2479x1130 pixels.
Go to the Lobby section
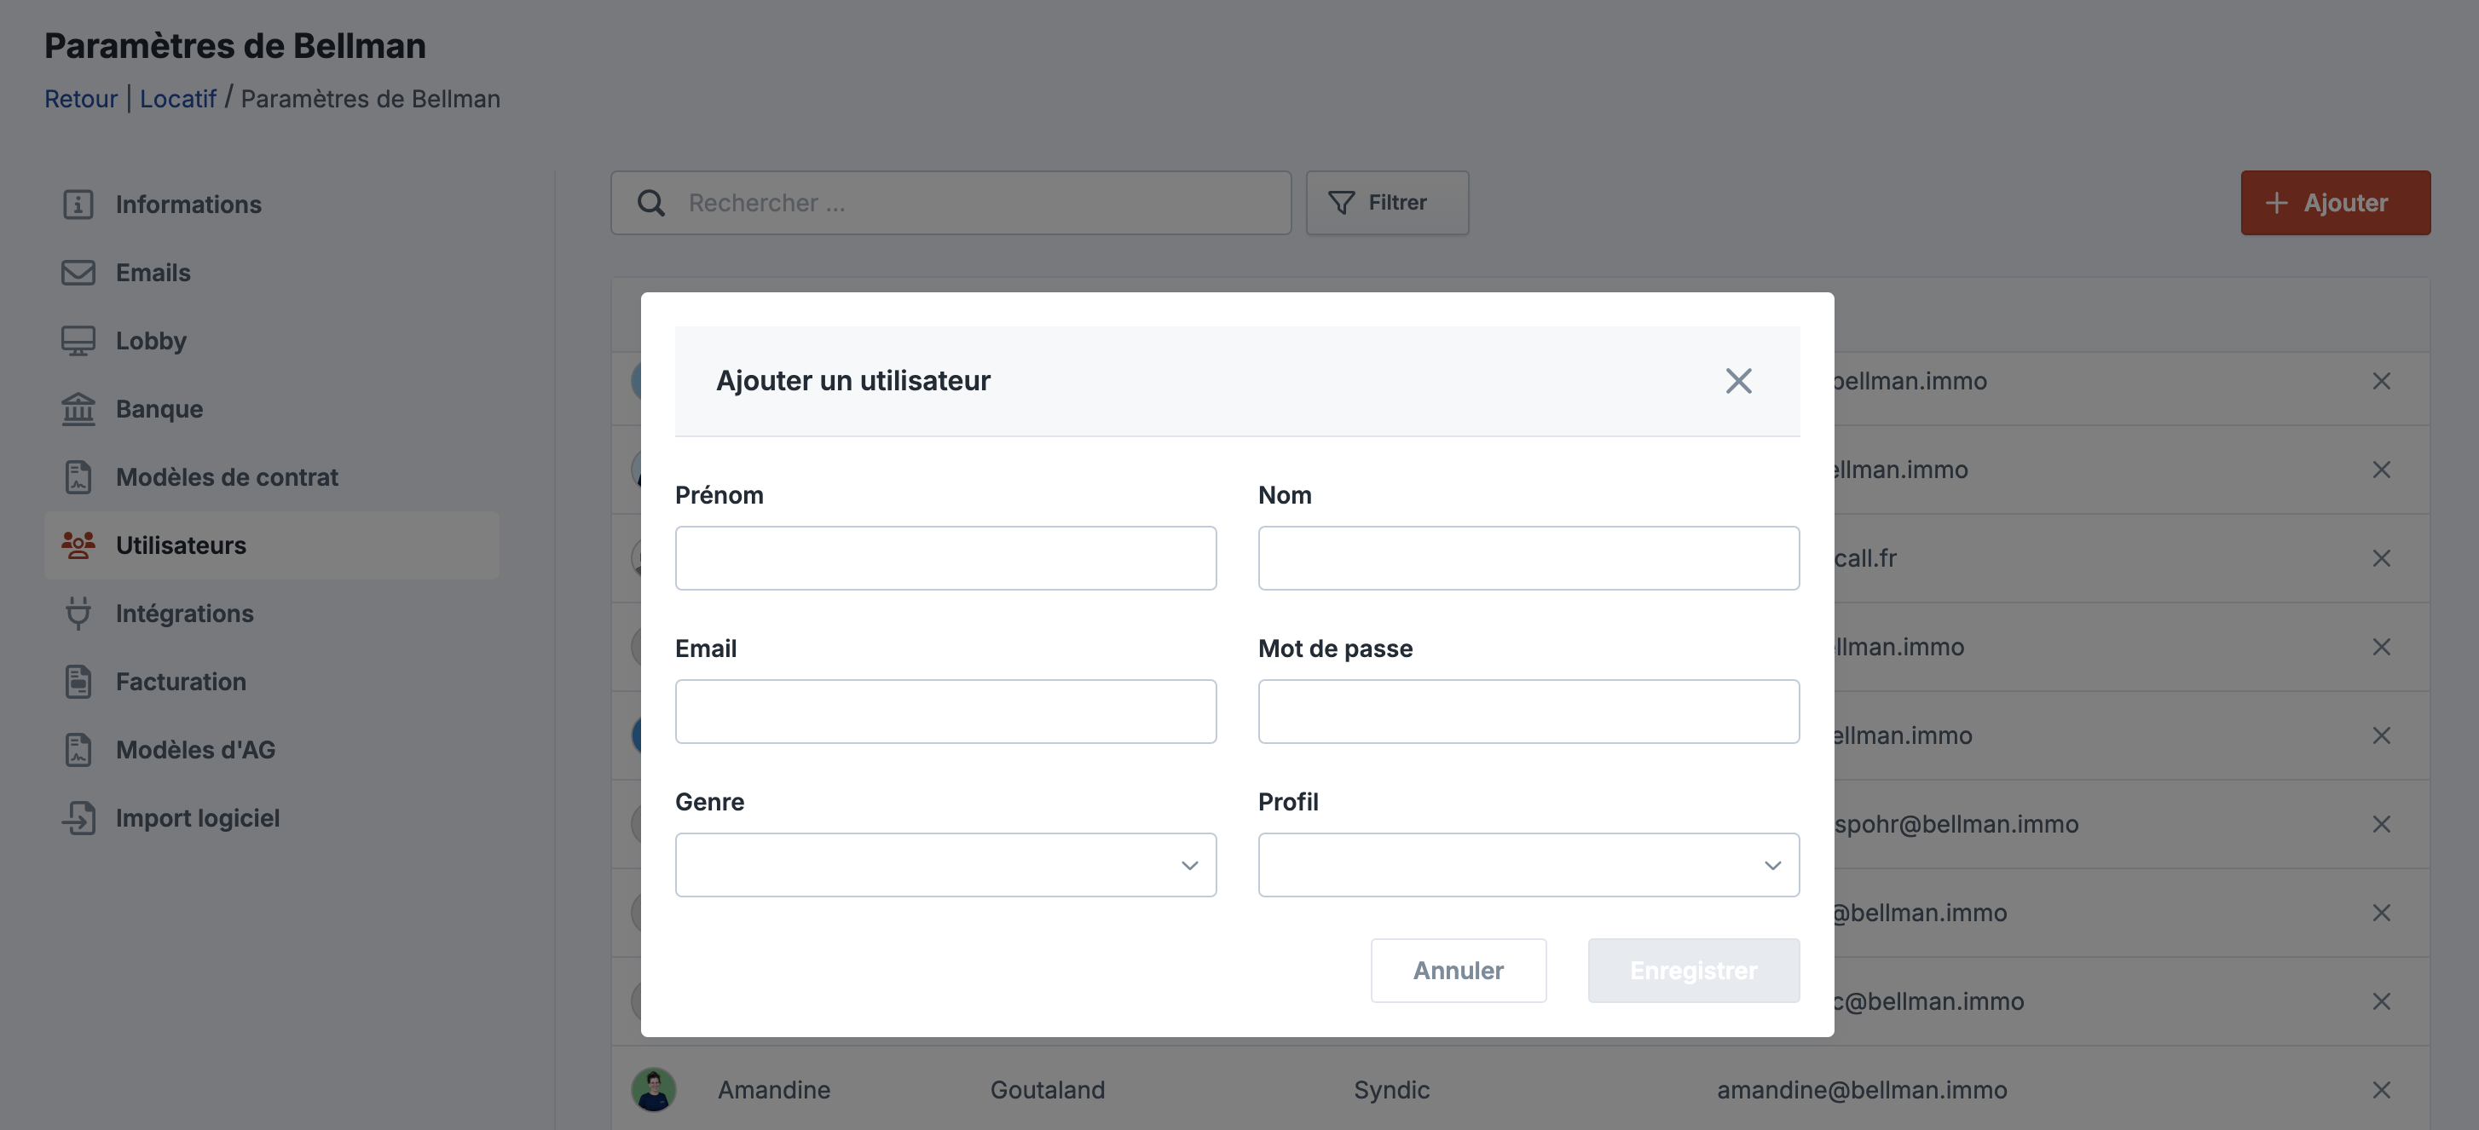[x=271, y=340]
